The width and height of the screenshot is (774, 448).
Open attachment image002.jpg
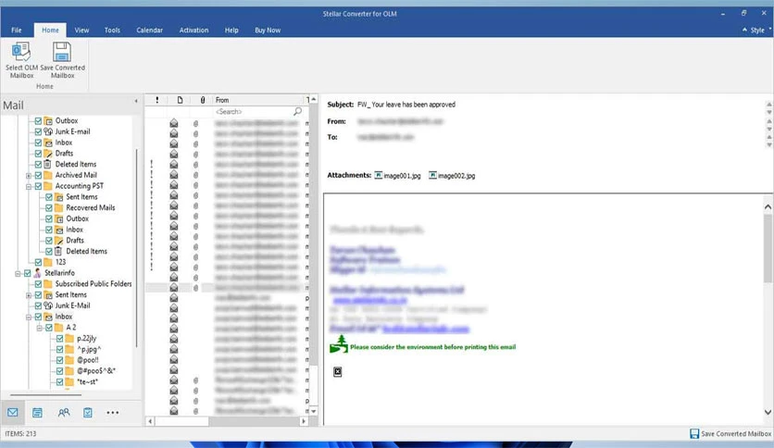[452, 176]
